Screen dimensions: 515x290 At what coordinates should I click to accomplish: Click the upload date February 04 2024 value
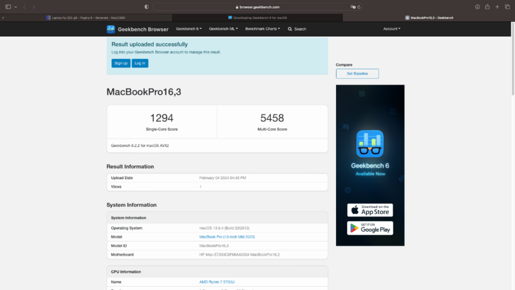[x=223, y=178]
